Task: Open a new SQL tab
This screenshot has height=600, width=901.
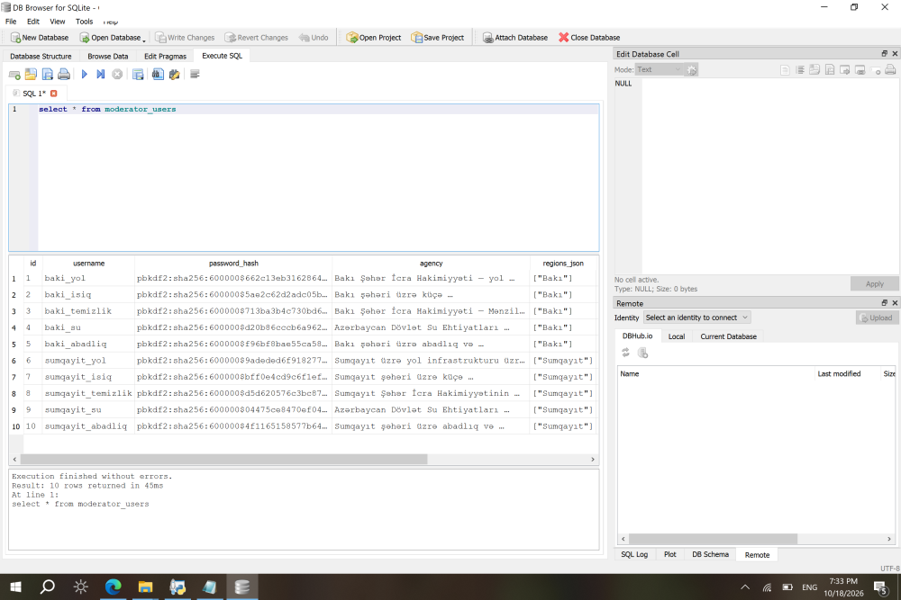Action: click(14, 75)
